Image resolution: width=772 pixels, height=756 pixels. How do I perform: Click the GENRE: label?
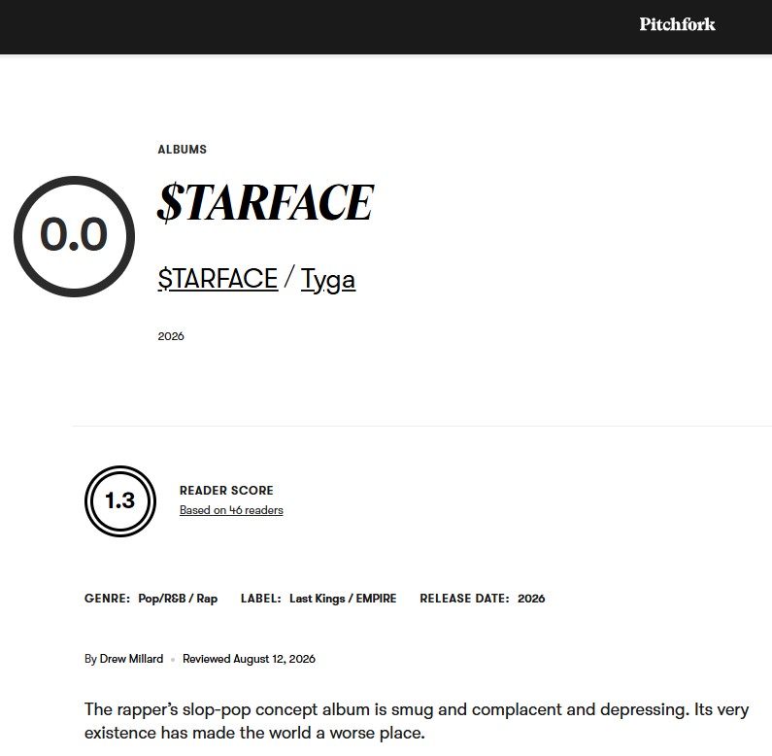[x=108, y=599]
